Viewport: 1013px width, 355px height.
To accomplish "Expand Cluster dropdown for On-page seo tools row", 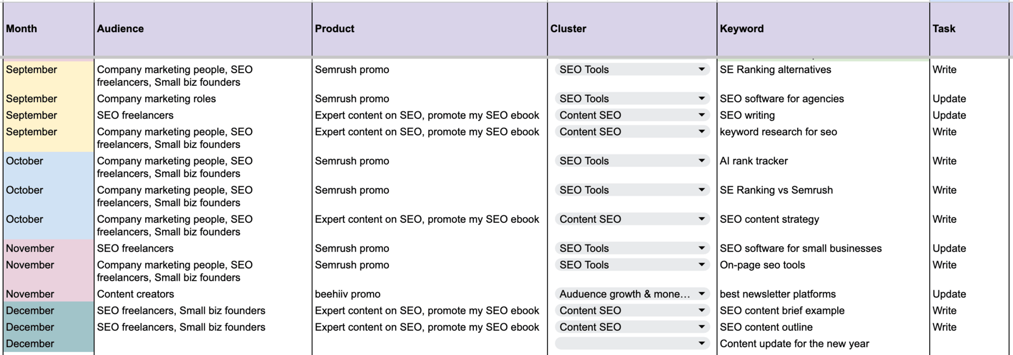I will 701,265.
